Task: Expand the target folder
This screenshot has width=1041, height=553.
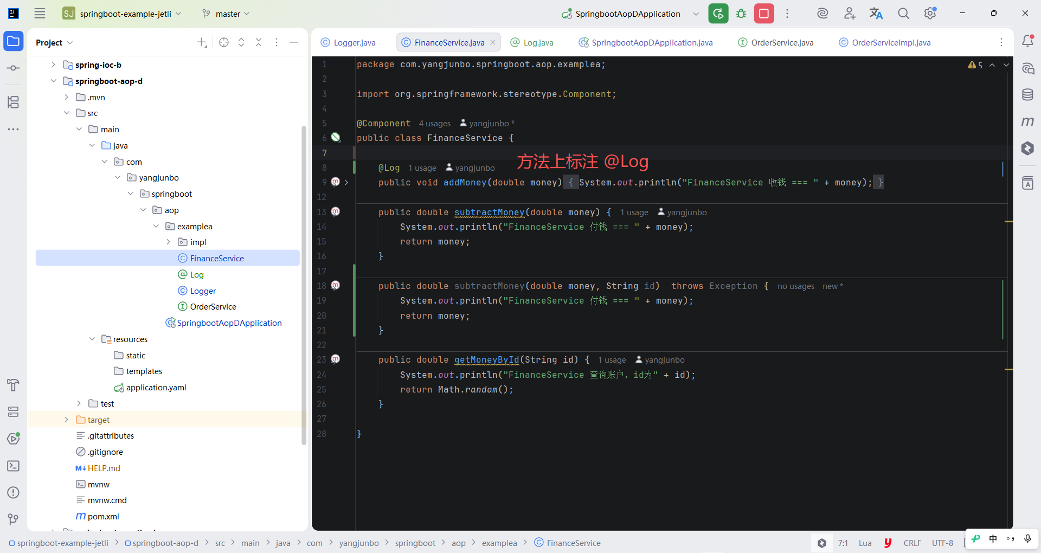Action: [x=67, y=420]
